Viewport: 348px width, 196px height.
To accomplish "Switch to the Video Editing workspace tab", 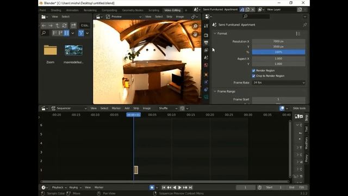I will point(172,10).
